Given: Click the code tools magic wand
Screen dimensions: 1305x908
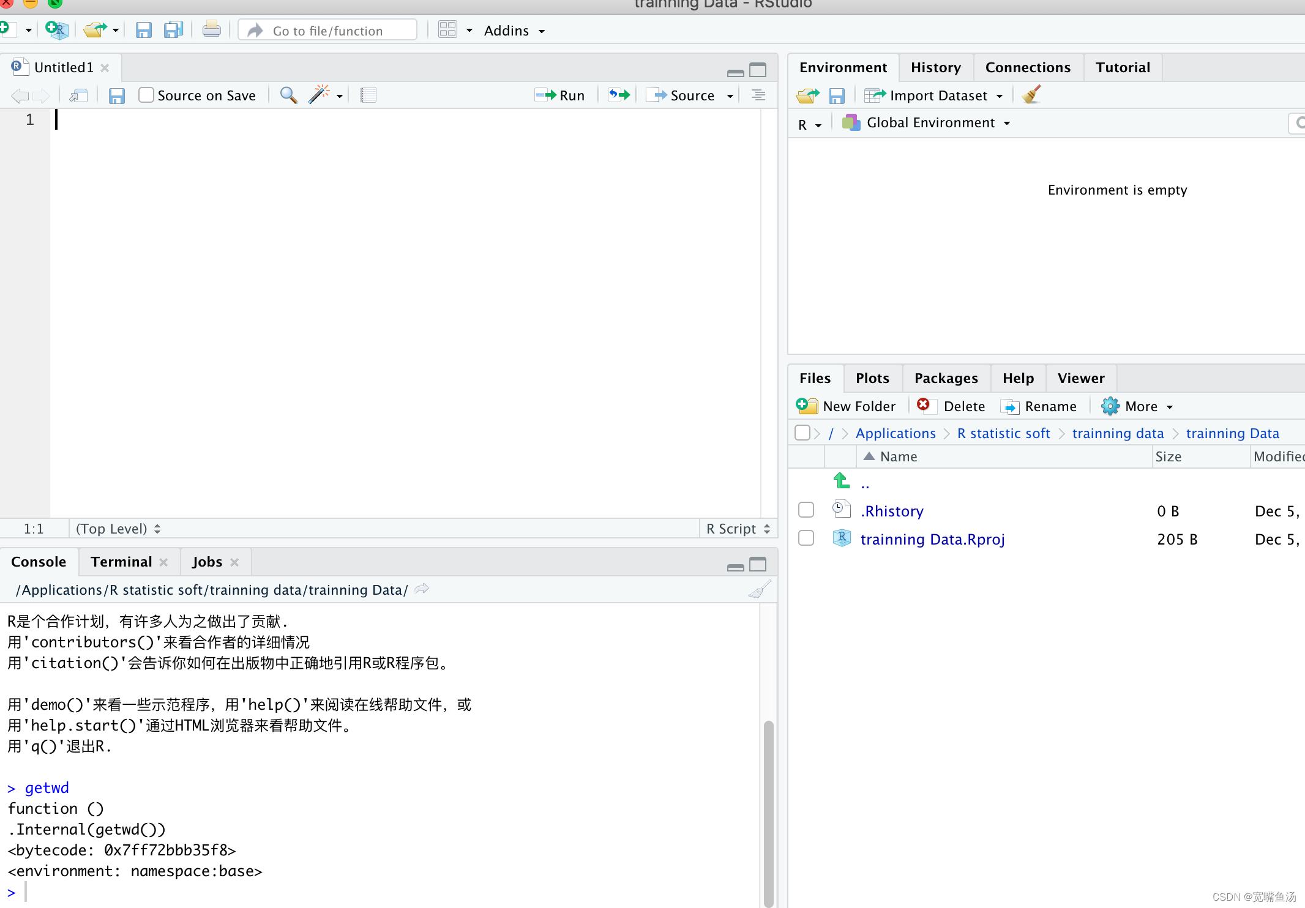Looking at the screenshot, I should pyautogui.click(x=319, y=94).
